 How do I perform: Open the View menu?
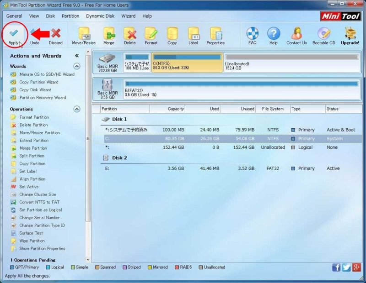[34, 16]
